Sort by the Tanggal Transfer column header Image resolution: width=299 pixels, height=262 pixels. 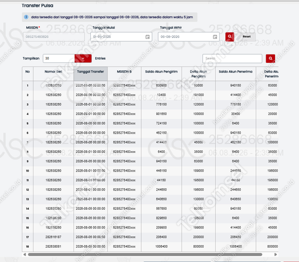pos(90,74)
